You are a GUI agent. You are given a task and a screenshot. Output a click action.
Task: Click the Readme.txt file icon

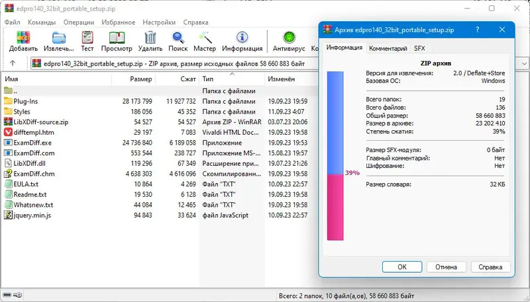8,194
